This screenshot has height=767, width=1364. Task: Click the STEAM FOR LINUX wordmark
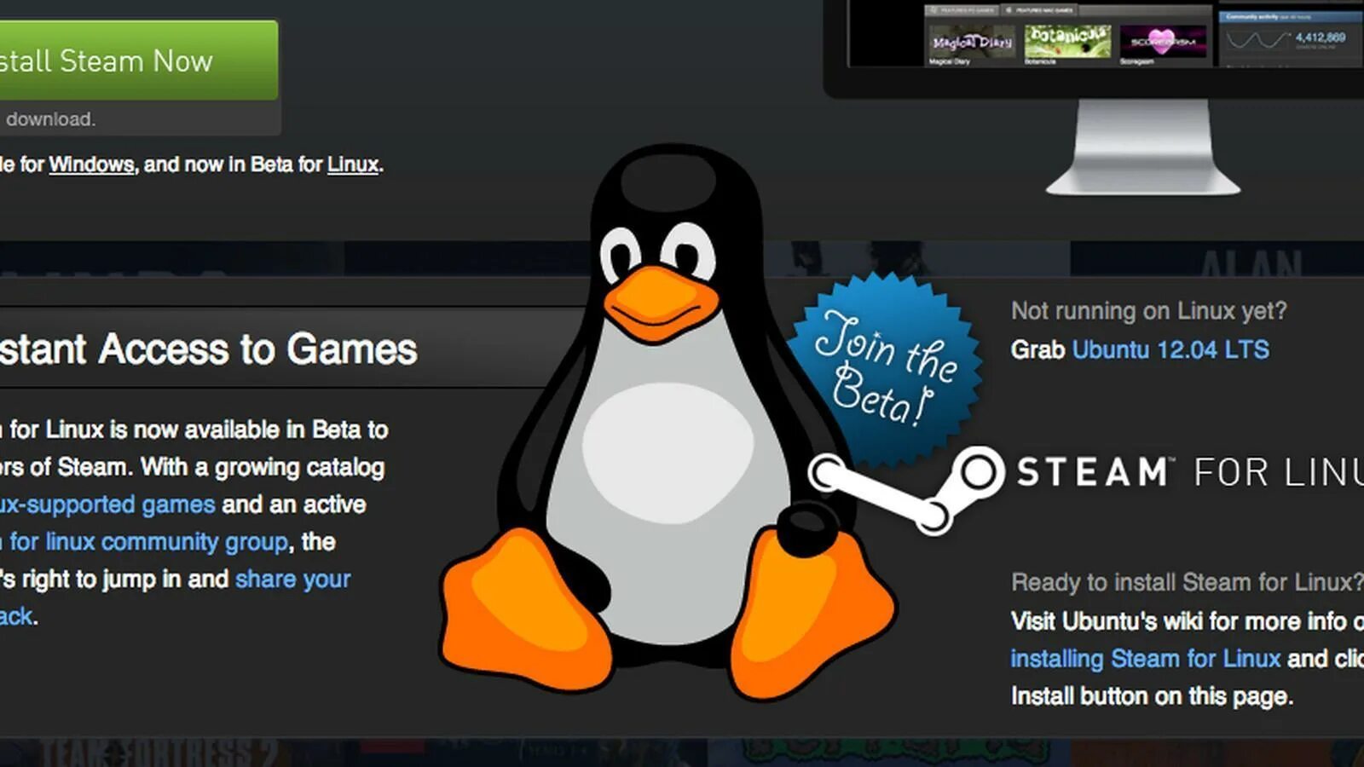tap(1190, 472)
